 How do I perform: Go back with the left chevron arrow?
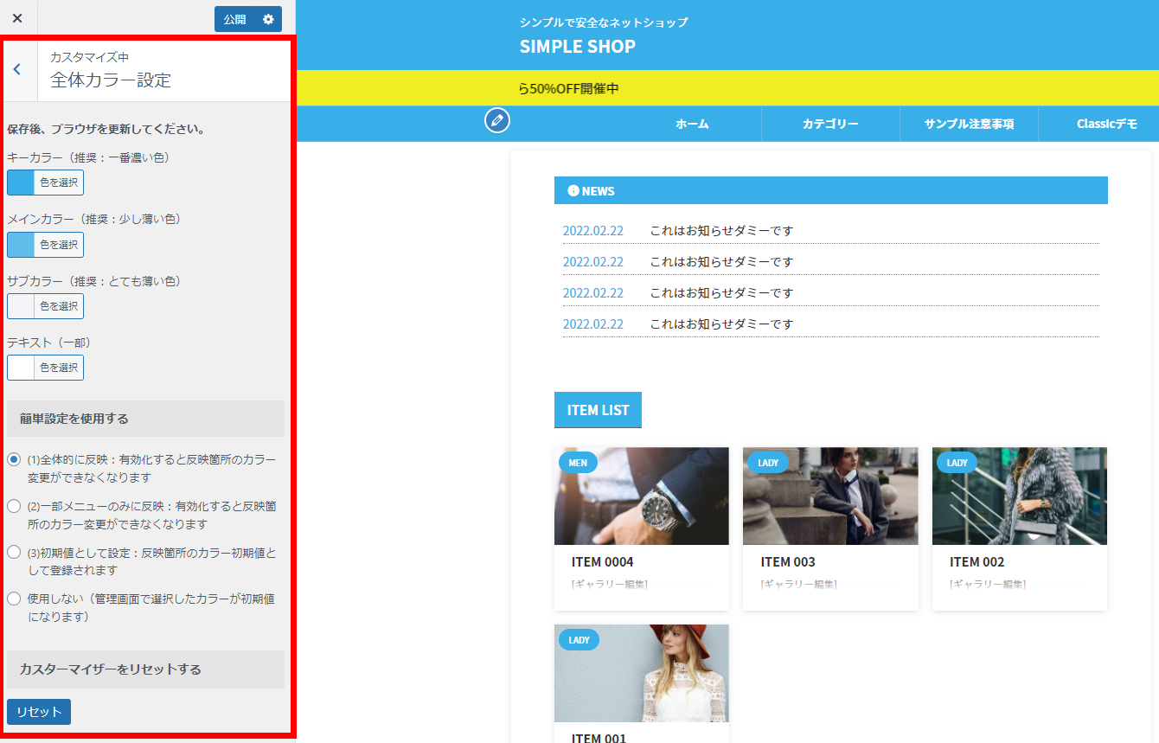tap(18, 70)
